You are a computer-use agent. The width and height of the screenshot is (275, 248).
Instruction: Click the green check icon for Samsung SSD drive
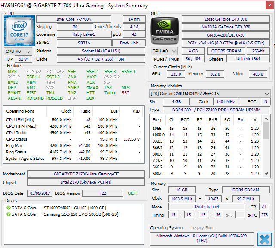pos(9,214)
